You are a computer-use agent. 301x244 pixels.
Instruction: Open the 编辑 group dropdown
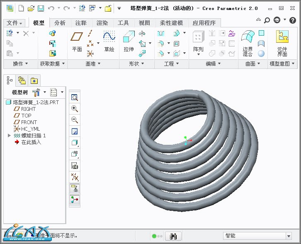(213, 63)
